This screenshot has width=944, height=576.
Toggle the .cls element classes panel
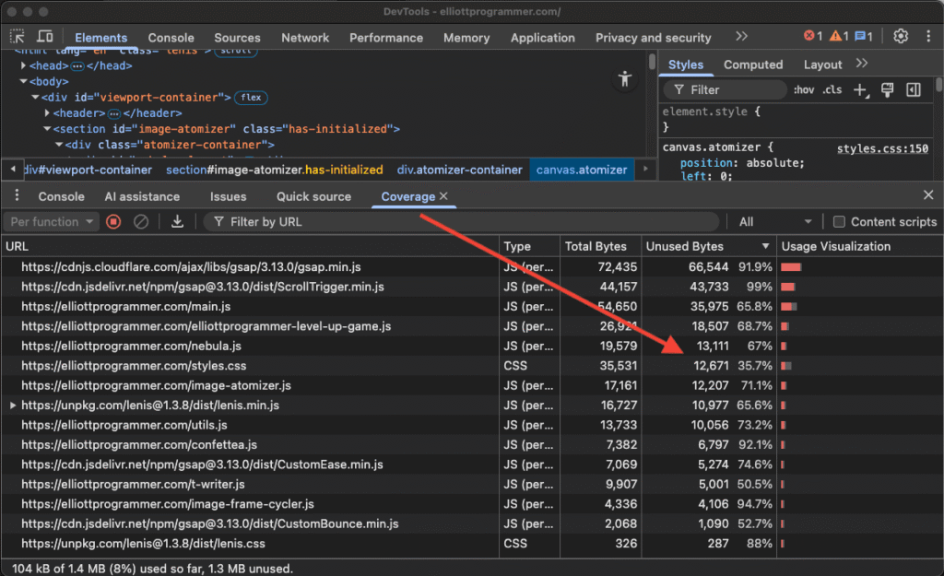pos(832,89)
